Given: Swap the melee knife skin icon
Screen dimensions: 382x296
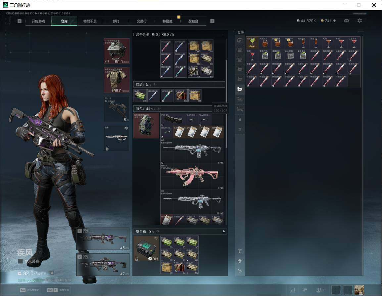Looking at the screenshot, I should pyautogui.click(x=126, y=128).
